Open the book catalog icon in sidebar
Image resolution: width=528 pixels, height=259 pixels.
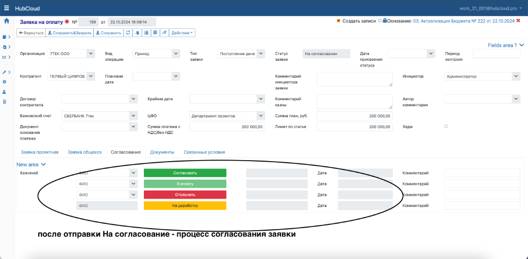[x=5, y=37]
